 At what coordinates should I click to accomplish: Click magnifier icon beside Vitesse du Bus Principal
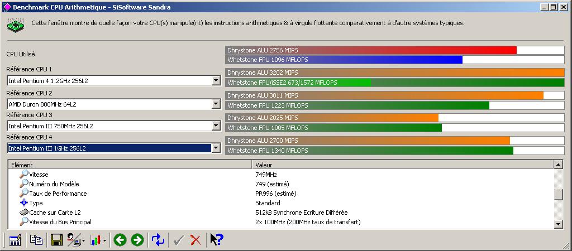(x=23, y=221)
